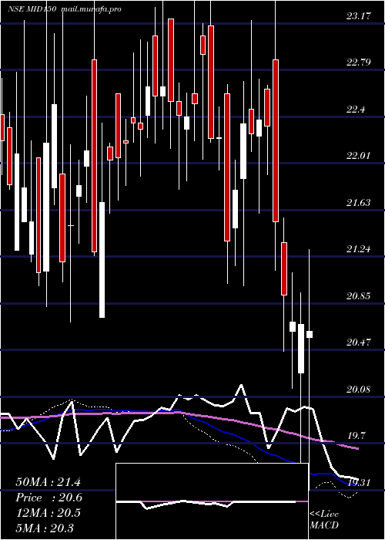Click the last white candlestick near 20.6
Viewport: 385px width, 540px height.
(310, 334)
